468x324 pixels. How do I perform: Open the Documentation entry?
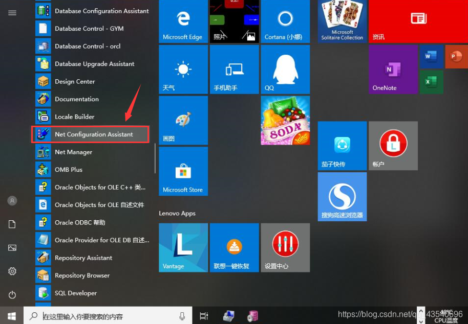click(x=93, y=99)
